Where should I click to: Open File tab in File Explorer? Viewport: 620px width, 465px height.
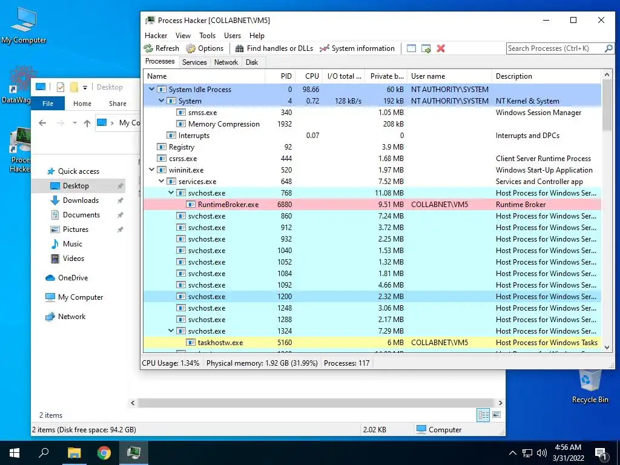coord(48,103)
